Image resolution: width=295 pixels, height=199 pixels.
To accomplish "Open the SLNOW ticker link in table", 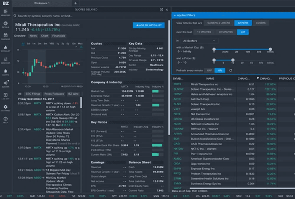I will point(178,89).
